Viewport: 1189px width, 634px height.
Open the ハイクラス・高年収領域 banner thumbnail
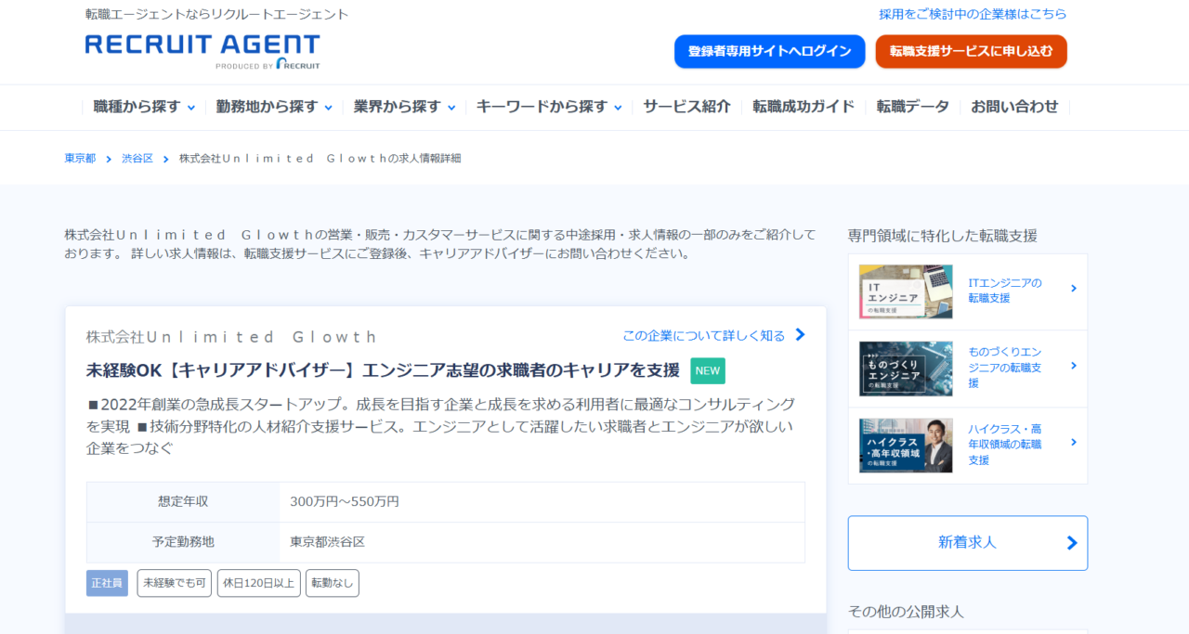(906, 446)
